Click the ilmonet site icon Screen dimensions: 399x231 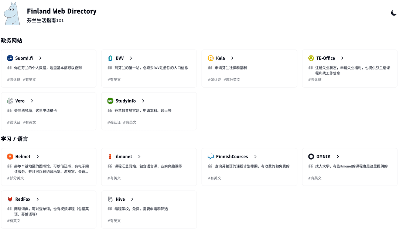click(110, 156)
